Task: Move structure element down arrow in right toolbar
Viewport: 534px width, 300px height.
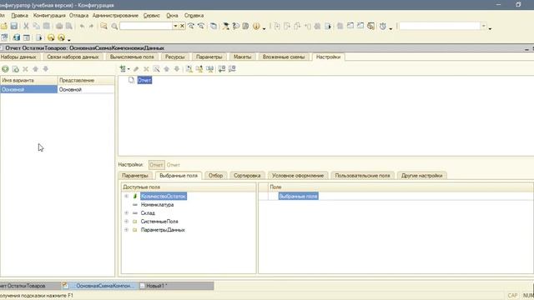Action: coord(176,69)
